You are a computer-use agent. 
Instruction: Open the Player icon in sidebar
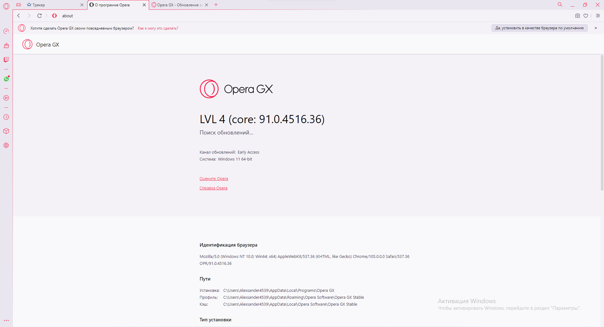pos(6,98)
